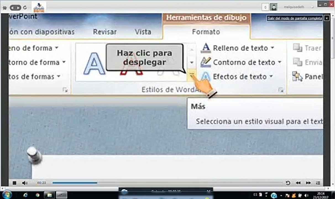
Task: Click the Herramientas de dibujo contextual header
Action: coord(206,18)
